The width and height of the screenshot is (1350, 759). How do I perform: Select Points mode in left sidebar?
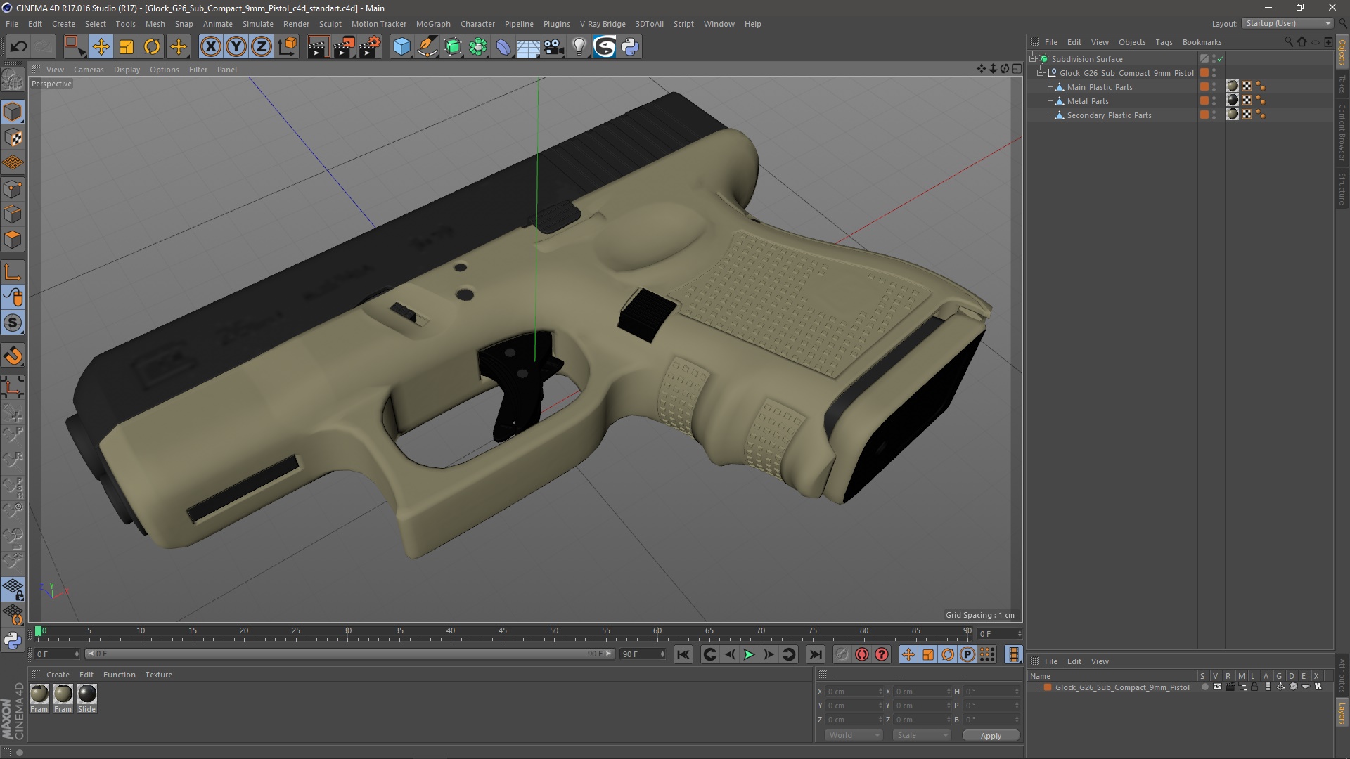pos(13,189)
